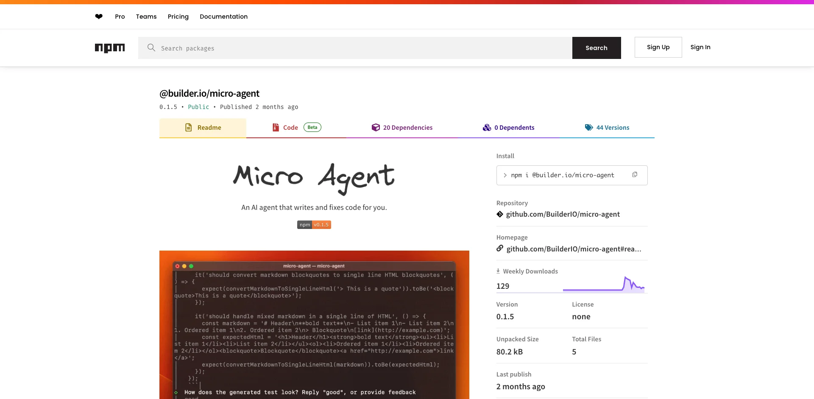Image resolution: width=814 pixels, height=399 pixels.
Task: Go to Pricing page
Action: (178, 17)
